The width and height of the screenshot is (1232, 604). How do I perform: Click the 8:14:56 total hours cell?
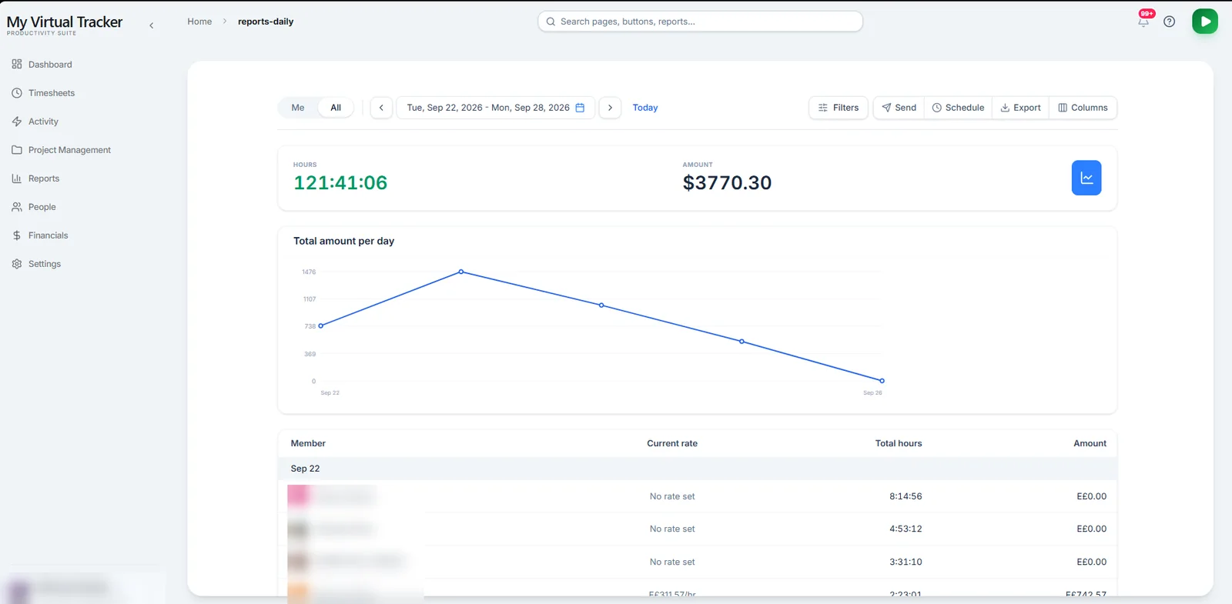point(906,496)
